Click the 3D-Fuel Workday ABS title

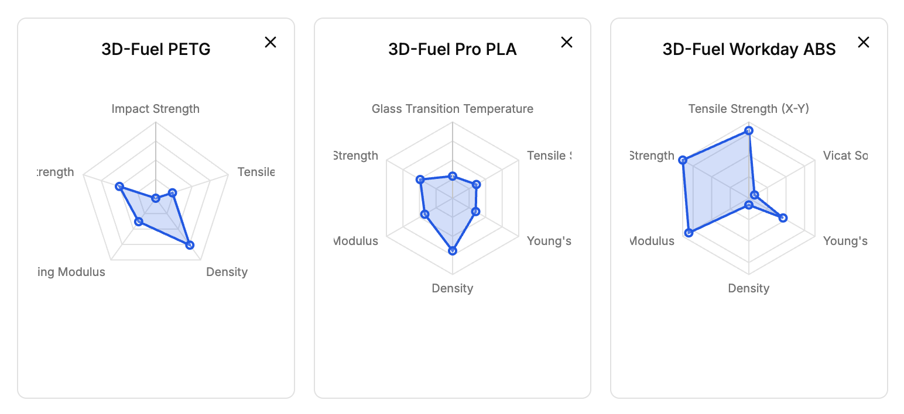(x=749, y=49)
